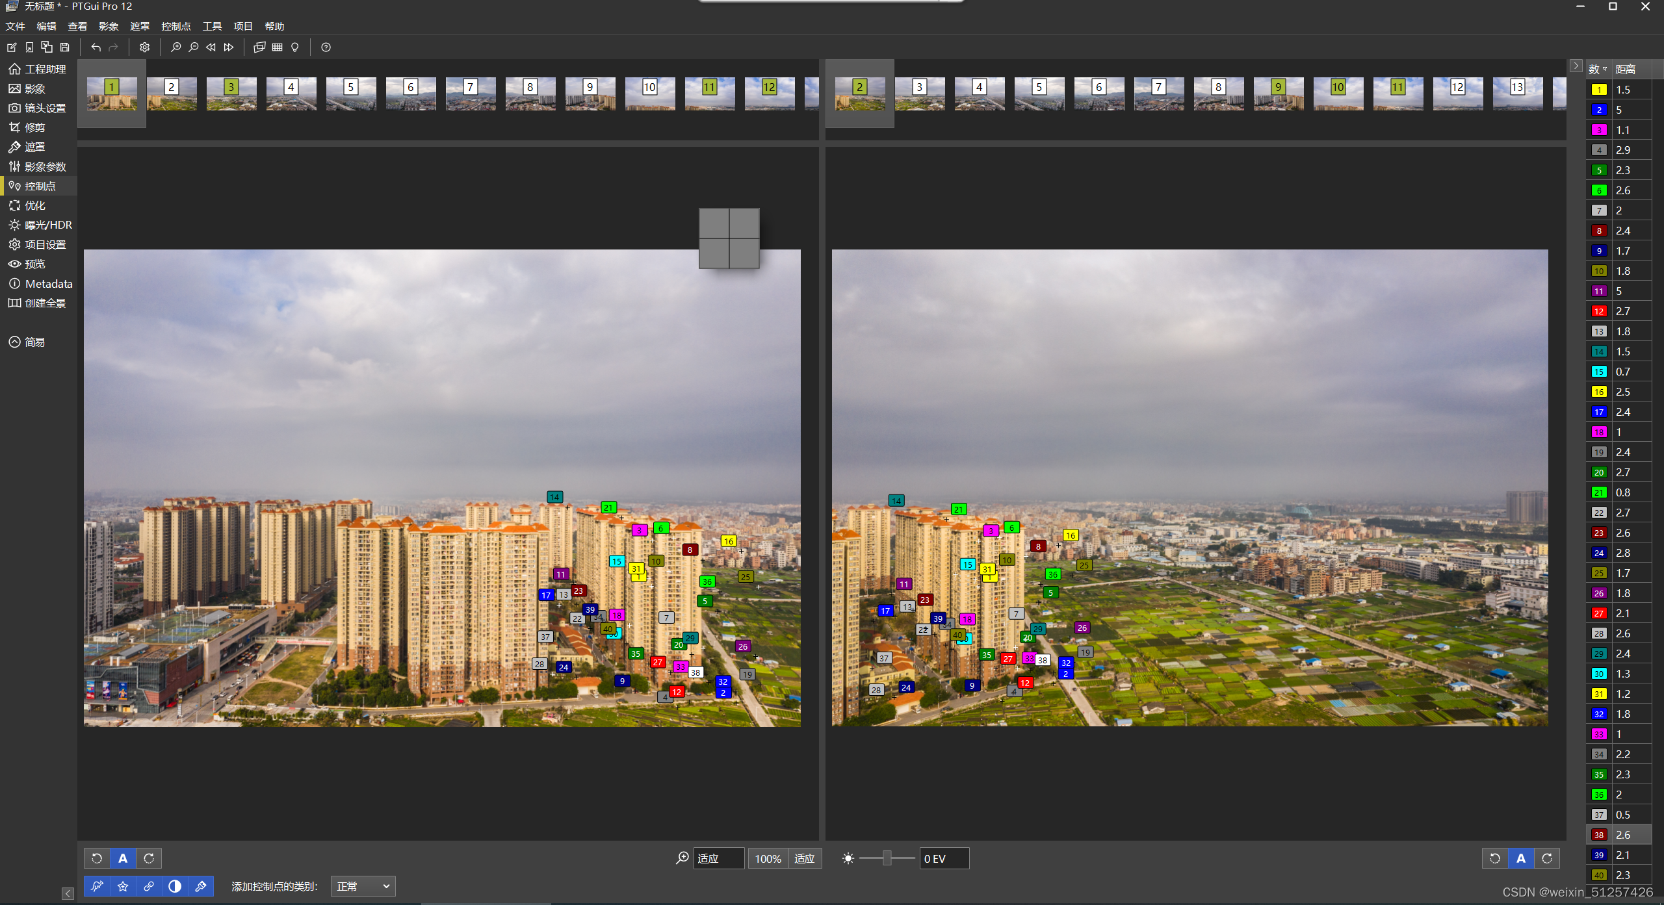Toggle the kangaroo auto-jump button
Image resolution: width=1664 pixels, height=905 pixels.
pyautogui.click(x=97, y=886)
